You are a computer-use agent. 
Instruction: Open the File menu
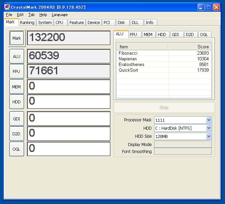point(9,15)
